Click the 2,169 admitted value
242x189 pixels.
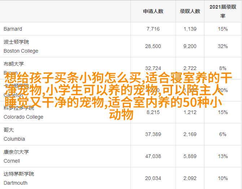[x=190, y=134]
